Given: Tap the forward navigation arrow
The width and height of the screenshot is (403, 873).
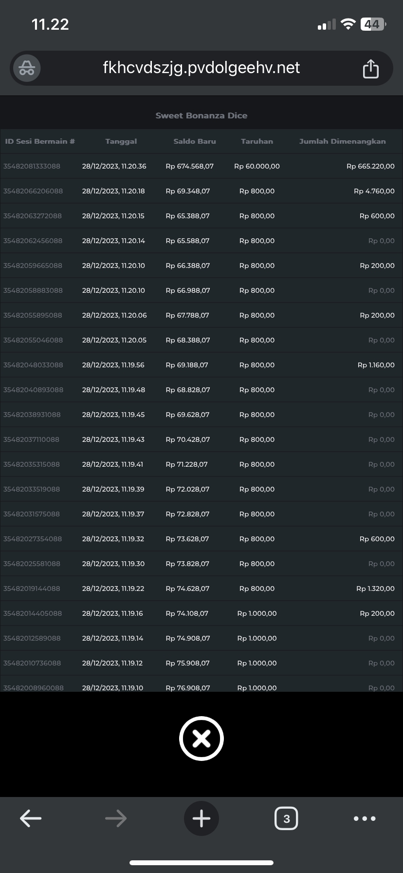Looking at the screenshot, I should [x=116, y=818].
